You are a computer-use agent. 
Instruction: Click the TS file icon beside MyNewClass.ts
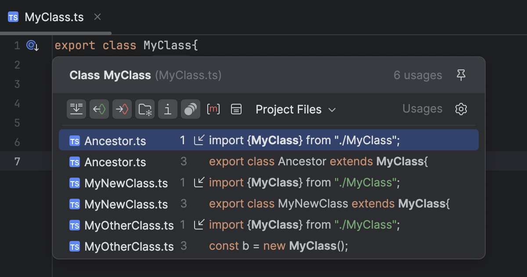[74, 183]
